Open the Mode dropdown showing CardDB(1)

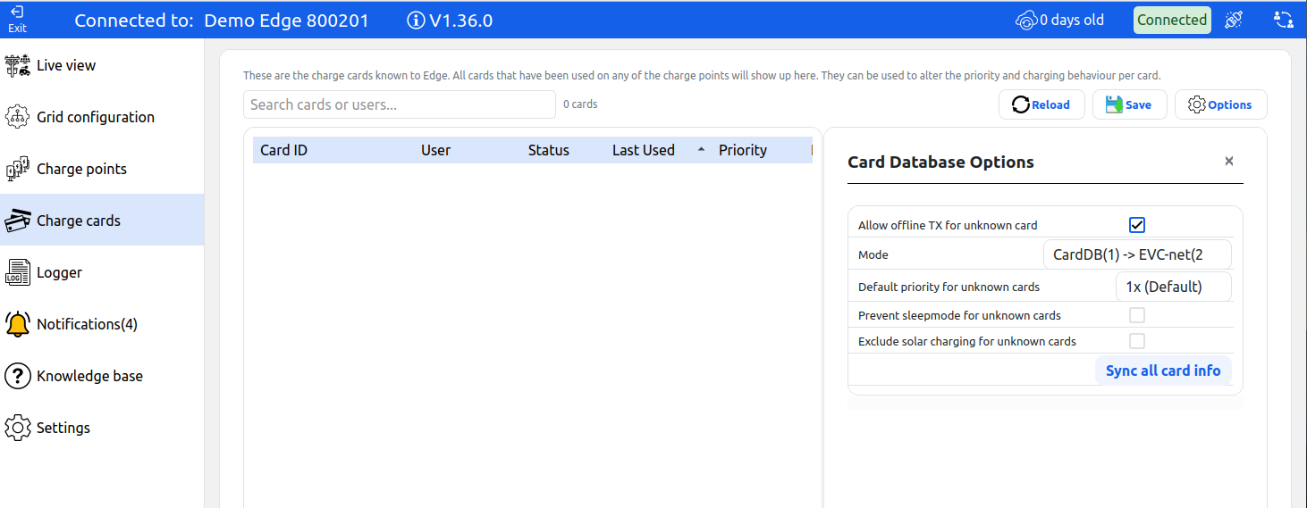[x=1137, y=254]
